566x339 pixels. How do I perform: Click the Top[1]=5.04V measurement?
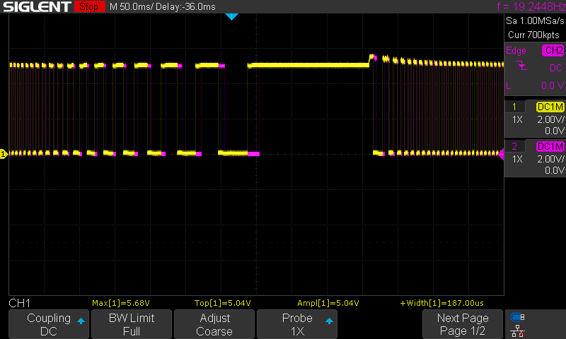[222, 303]
